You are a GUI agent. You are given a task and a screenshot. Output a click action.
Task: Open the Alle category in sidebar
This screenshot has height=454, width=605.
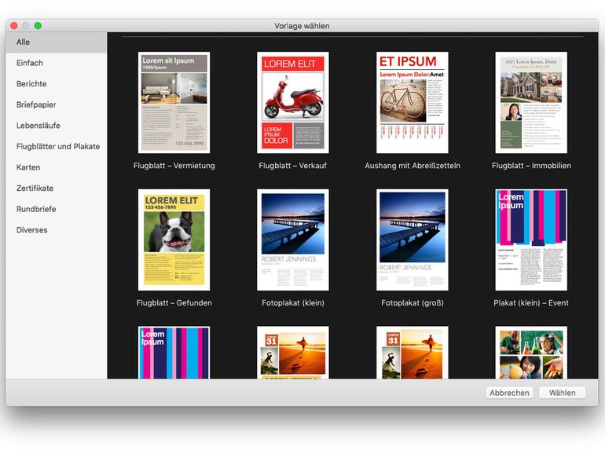[24, 42]
